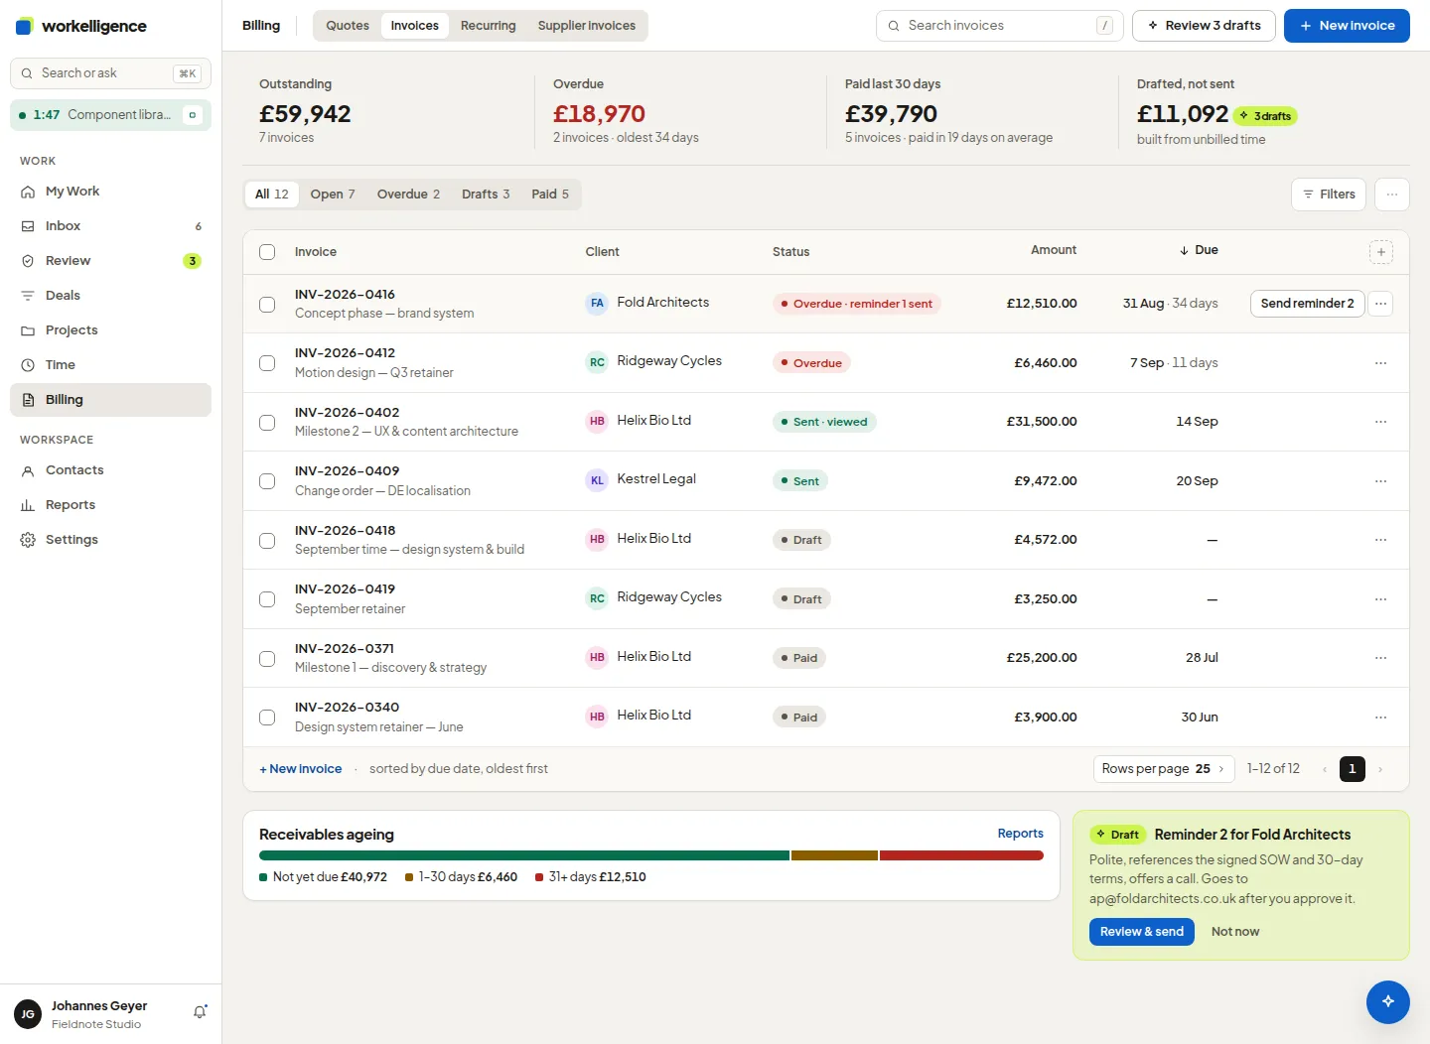The width and height of the screenshot is (1430, 1044).
Task: Open row menu for INV-2026-0418
Action: [1380, 540]
